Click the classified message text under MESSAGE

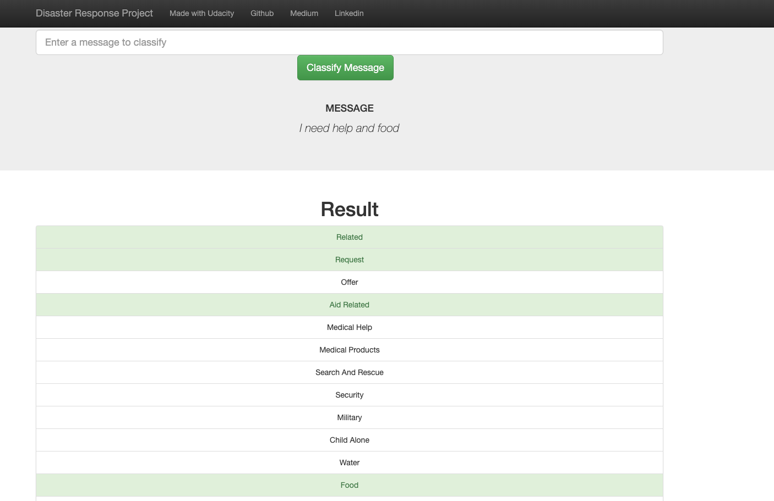click(349, 128)
